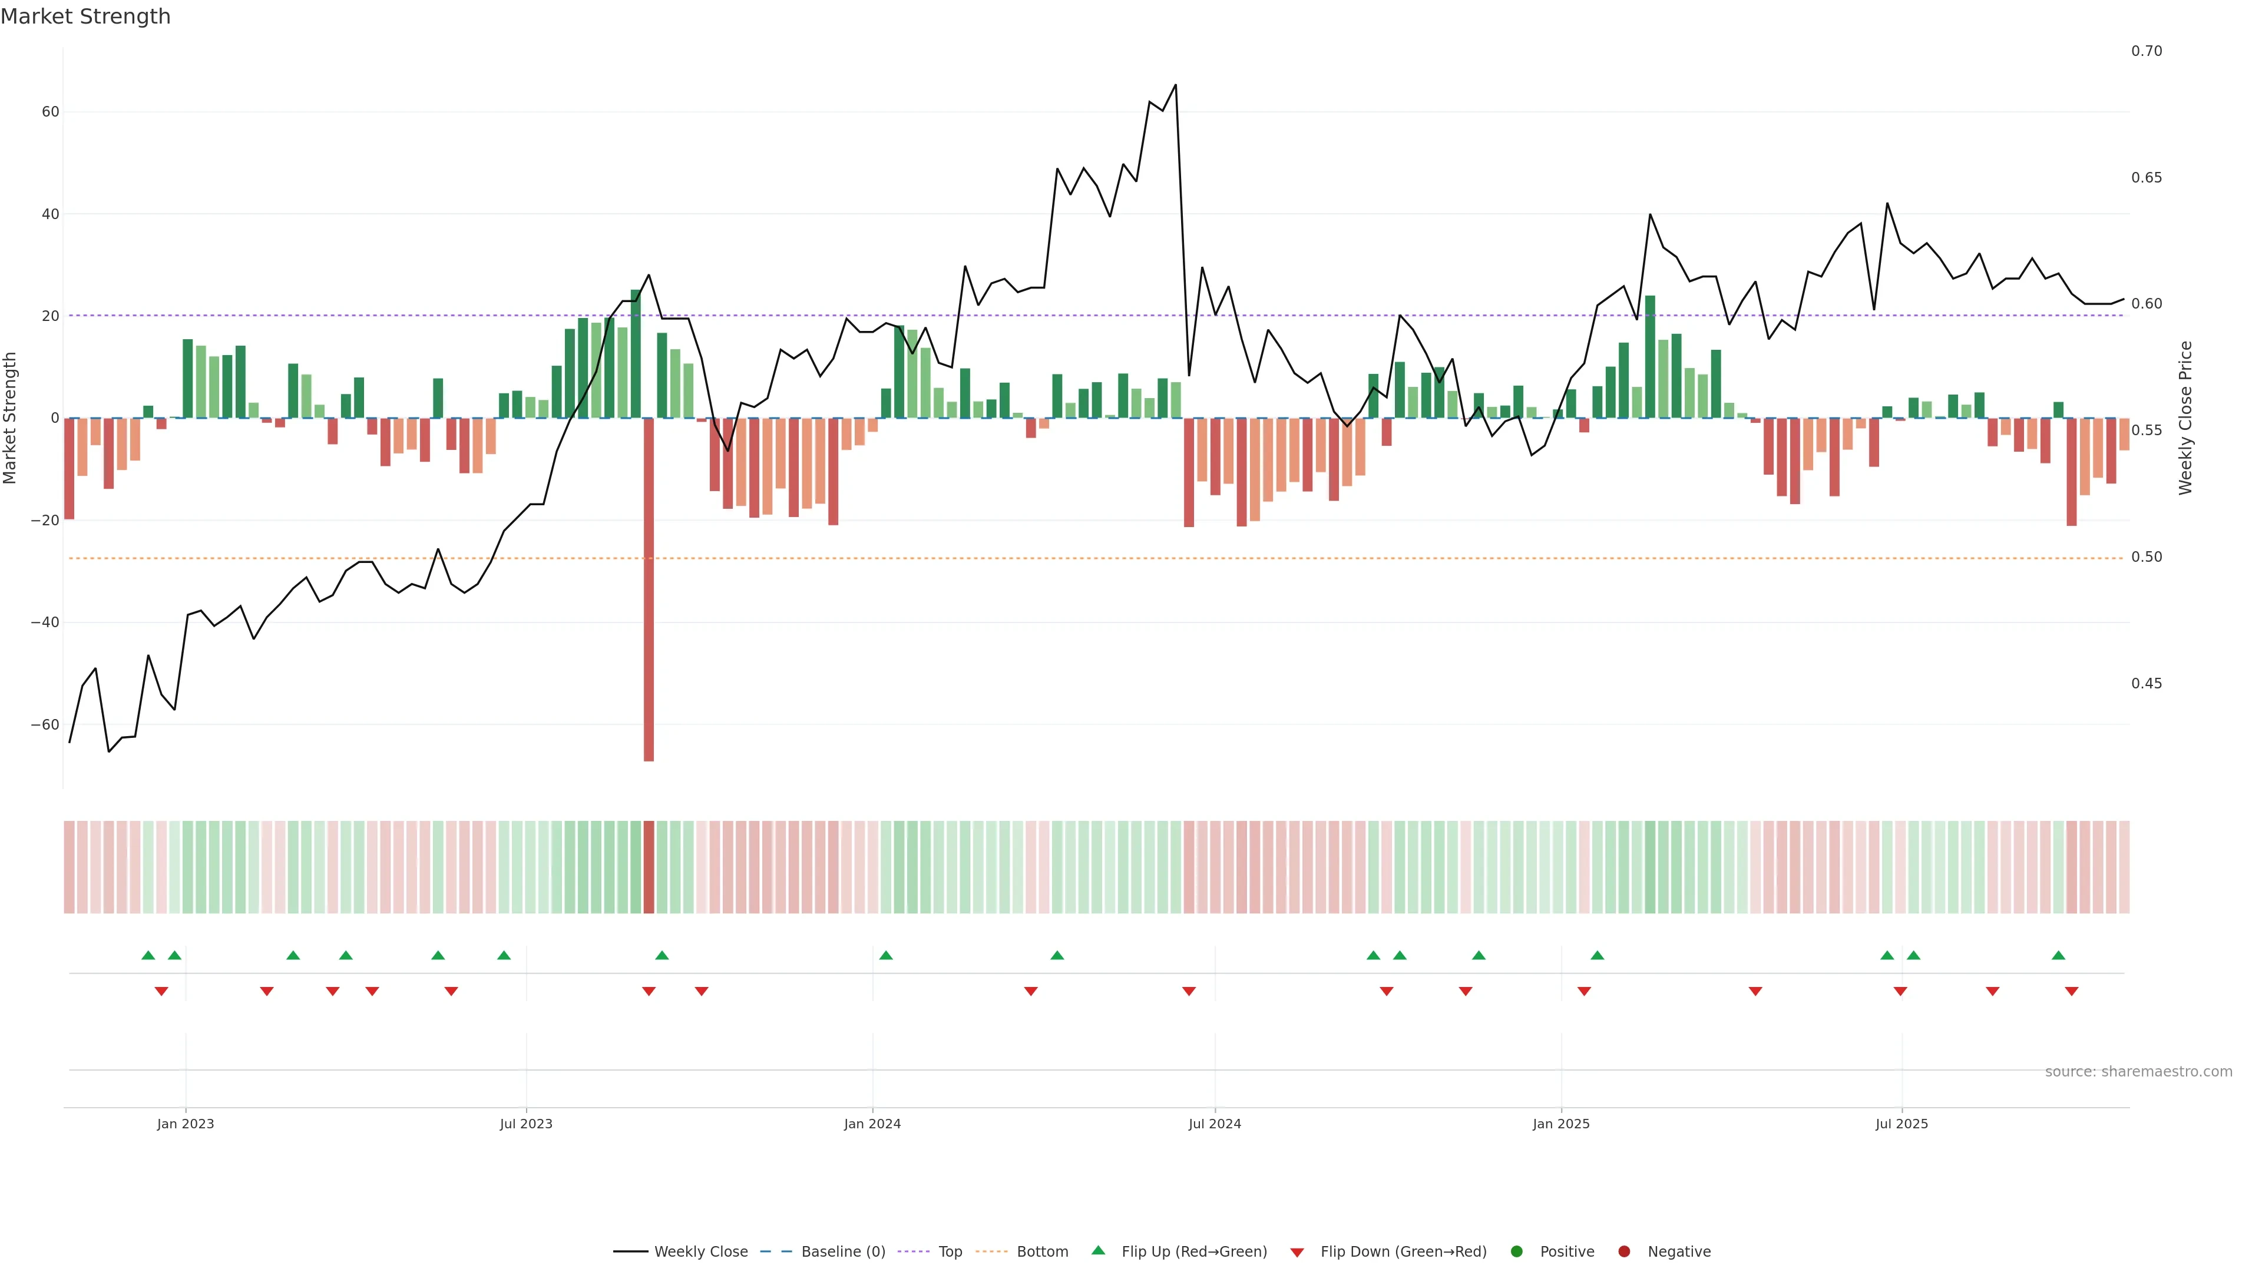
Task: Click the 0.70 right axis tick label
Action: [x=2146, y=51]
